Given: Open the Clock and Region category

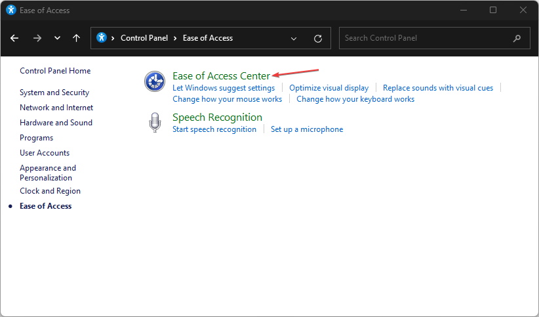Looking at the screenshot, I should pos(50,191).
